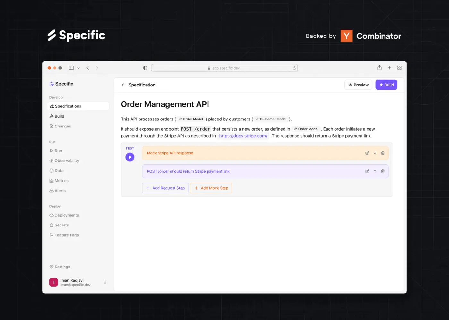Click the browser address bar
Image resolution: width=449 pixels, height=320 pixels.
pyautogui.click(x=224, y=68)
